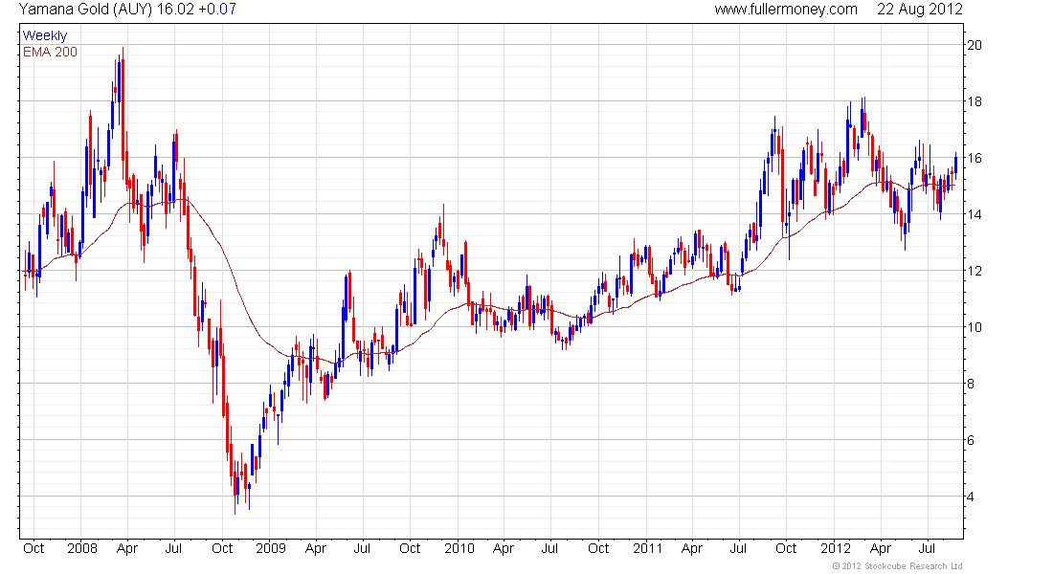Click the y-axis label '10'

point(974,327)
